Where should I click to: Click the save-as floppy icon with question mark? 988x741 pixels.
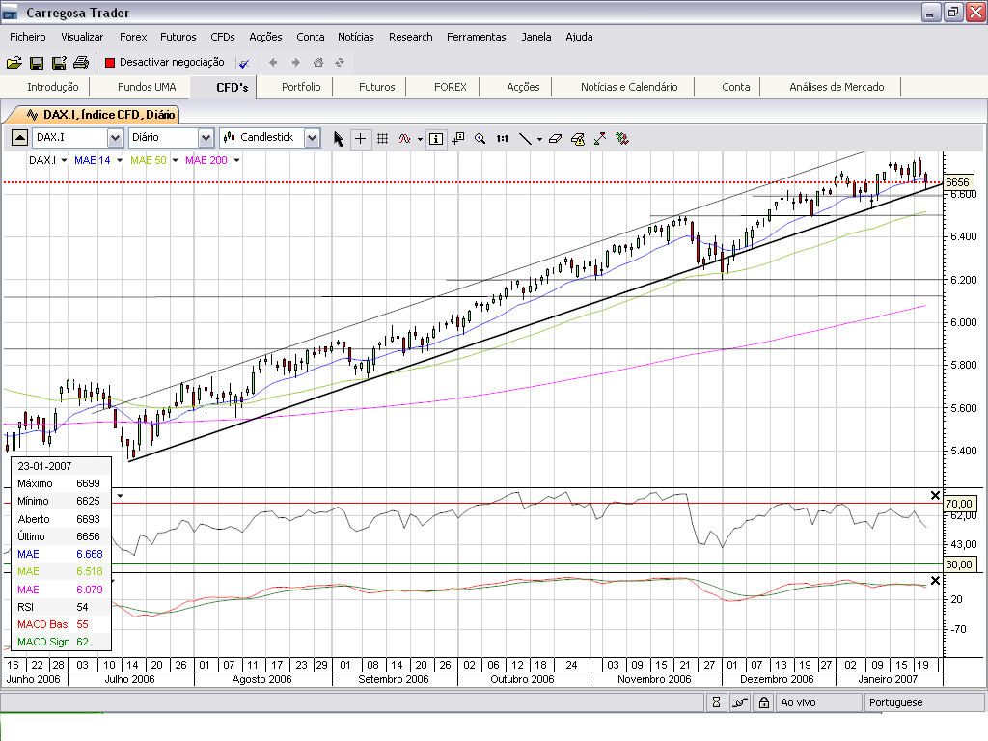click(x=59, y=63)
